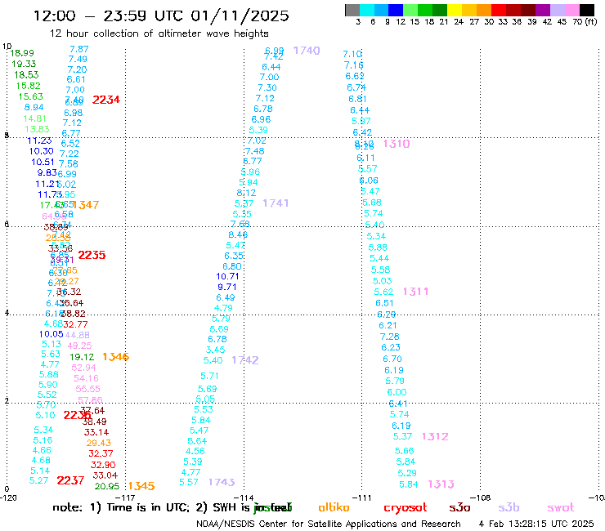Click the lavender s3b time label 1740
This screenshot has width=605, height=531.
(307, 51)
